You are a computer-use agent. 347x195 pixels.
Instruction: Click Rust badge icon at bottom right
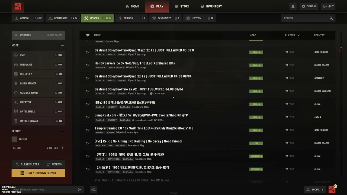tap(332, 189)
